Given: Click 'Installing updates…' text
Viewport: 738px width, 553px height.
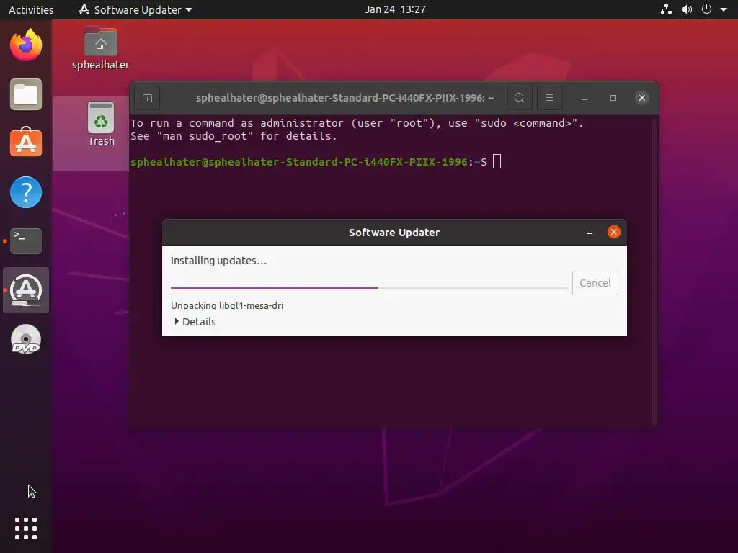Looking at the screenshot, I should (x=218, y=261).
